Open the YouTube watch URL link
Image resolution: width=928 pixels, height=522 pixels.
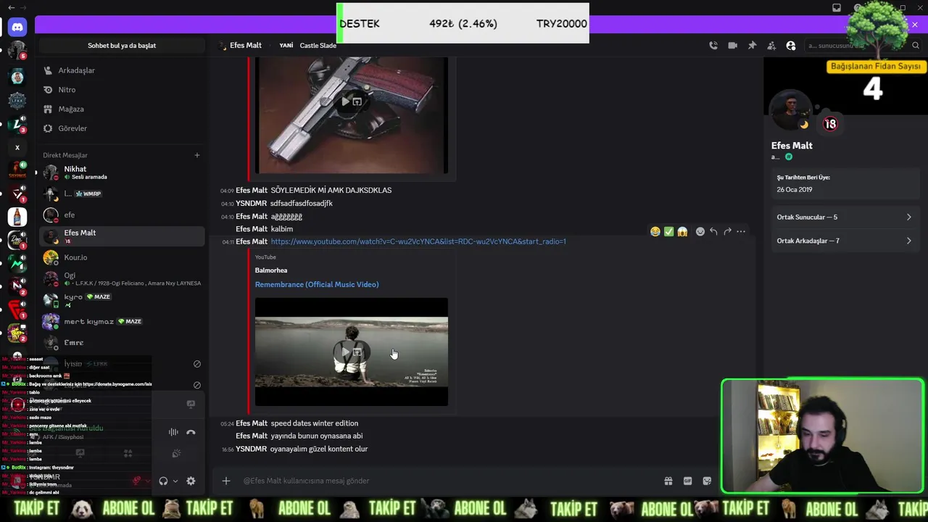point(418,241)
